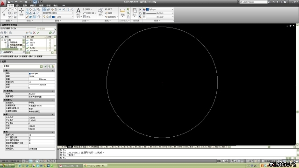Click the ByLayer color swatch in Properties palette
The height and width of the screenshot is (168, 299).
(30, 74)
